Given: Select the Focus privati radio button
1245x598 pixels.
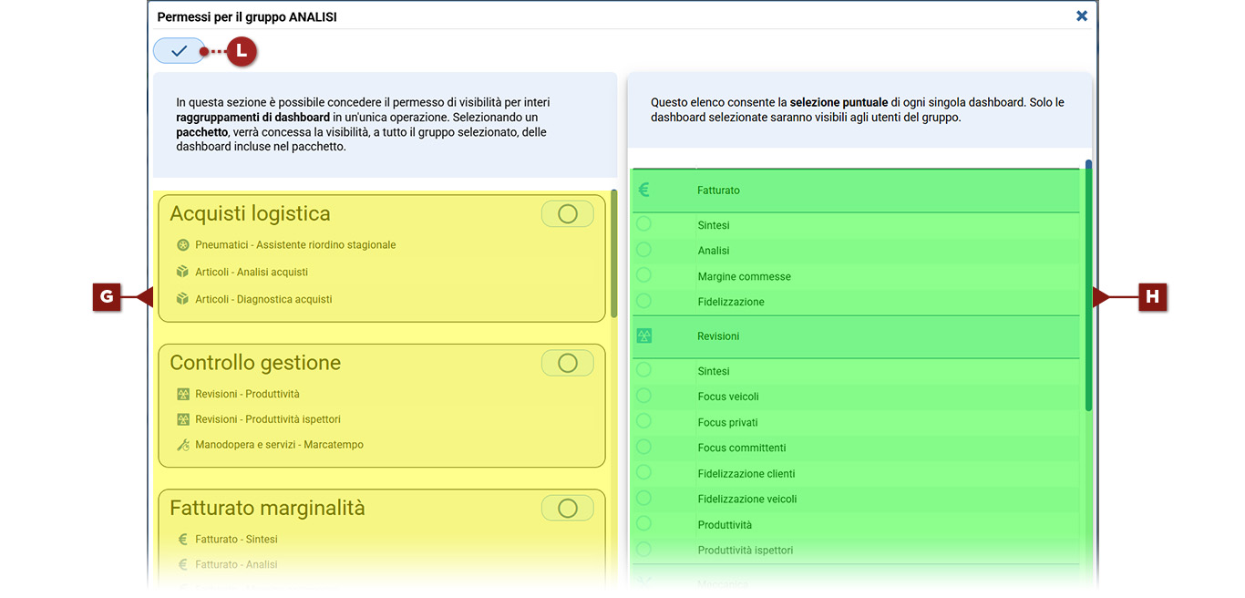Looking at the screenshot, I should pyautogui.click(x=643, y=421).
